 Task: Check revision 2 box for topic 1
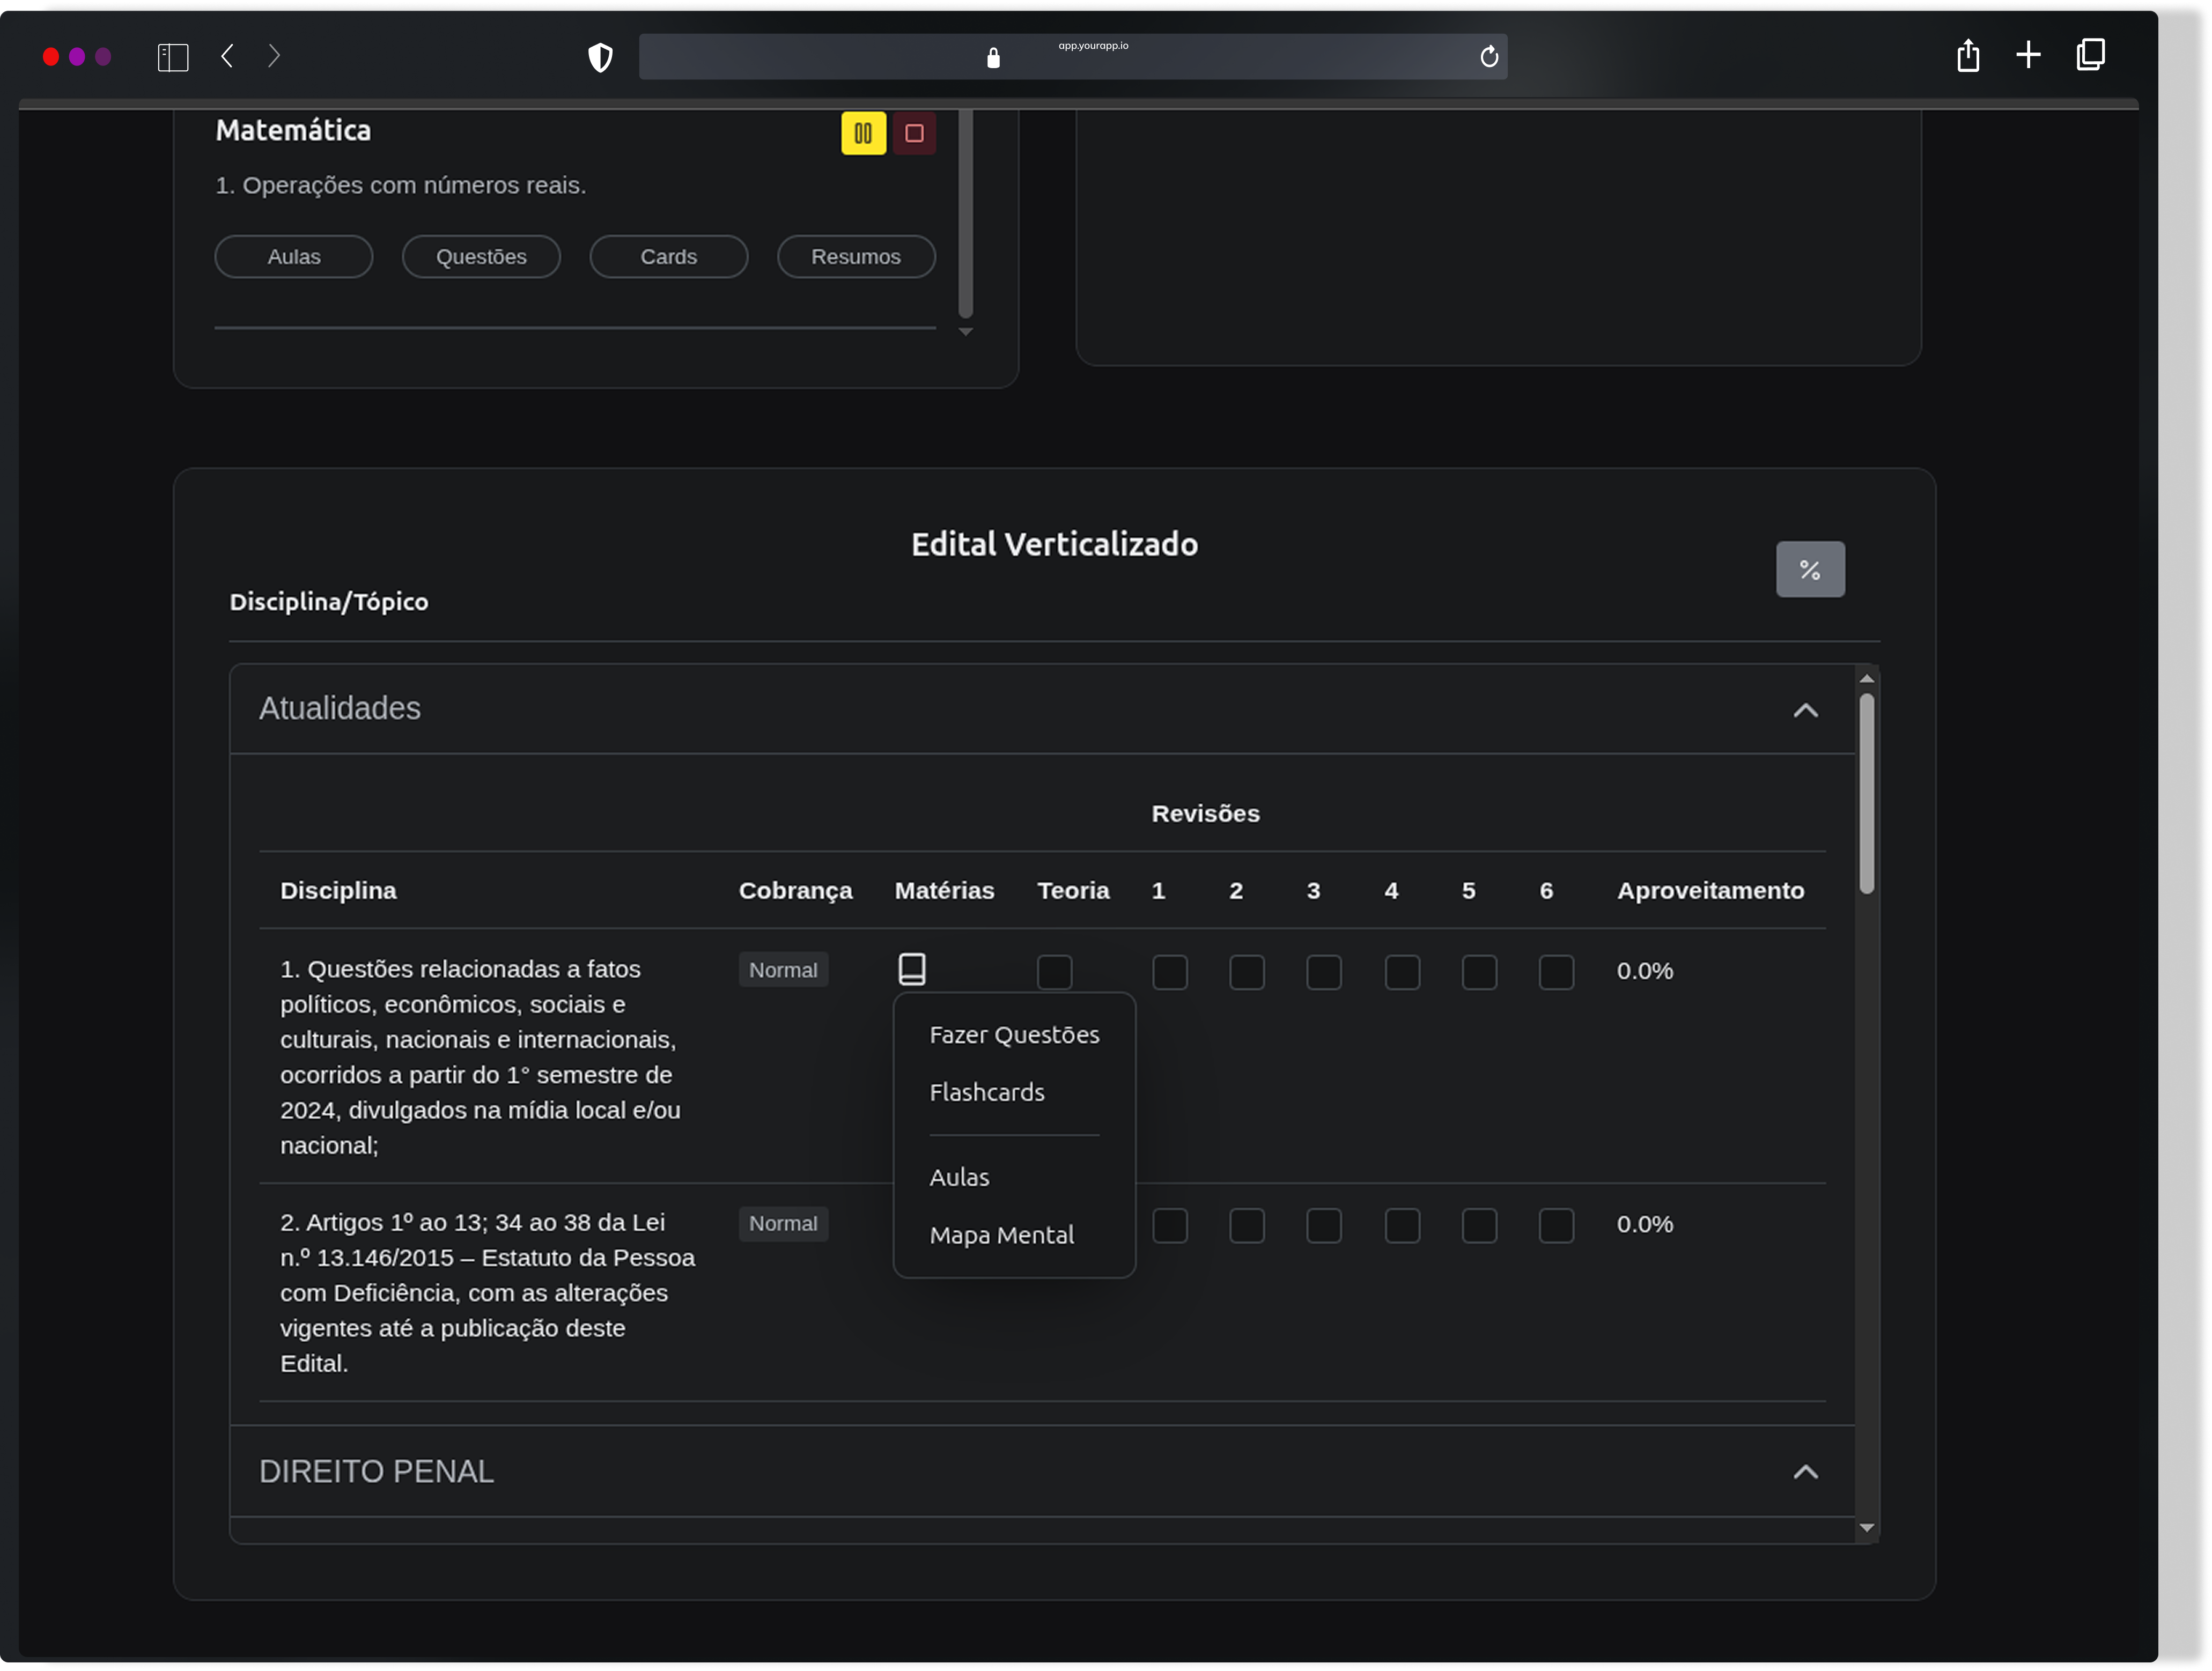(1247, 972)
